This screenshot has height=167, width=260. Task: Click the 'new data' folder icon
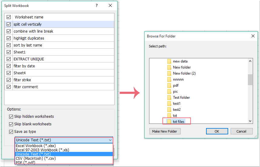[x=169, y=61]
